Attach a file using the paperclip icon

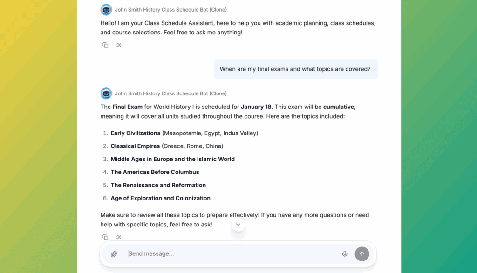point(114,254)
